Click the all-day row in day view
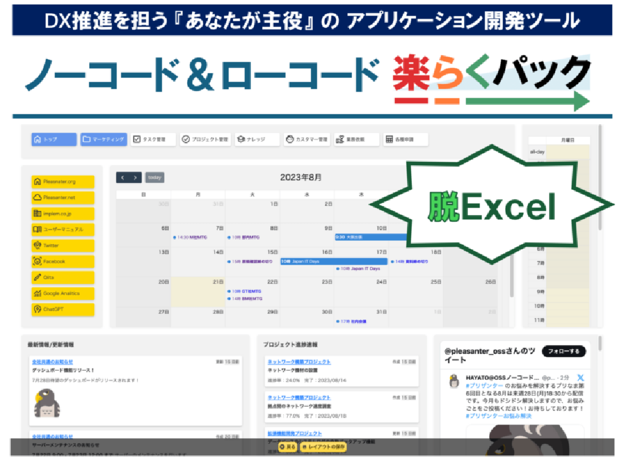Screen dimensions: 617x459 coord(559,152)
